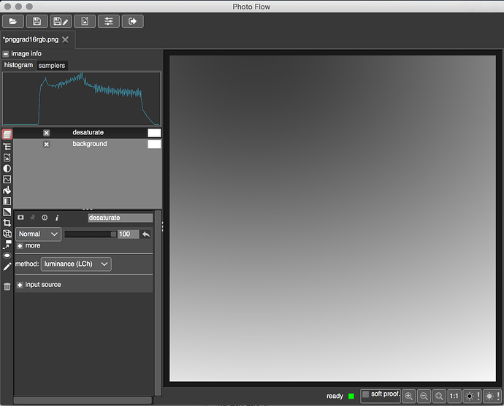The height and width of the screenshot is (406, 504).
Task: Select the crop tool icon
Action: 7,223
